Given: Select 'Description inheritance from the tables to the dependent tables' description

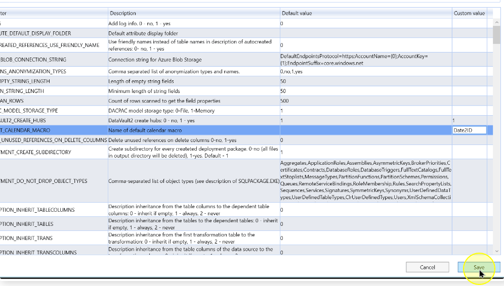Looking at the screenshot, I should pos(194,224).
